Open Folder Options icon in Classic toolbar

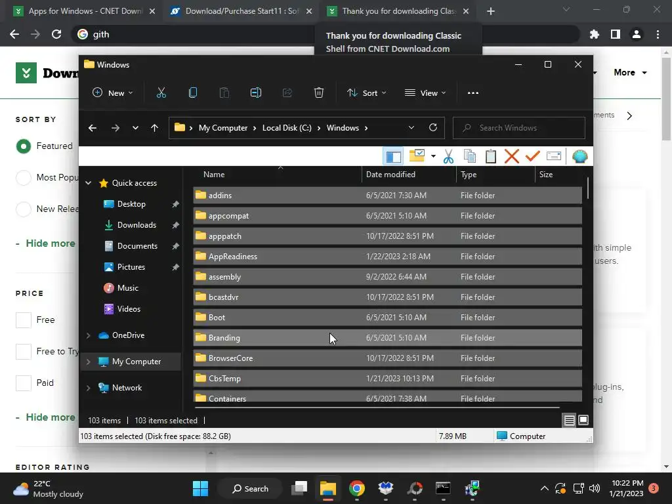417,156
